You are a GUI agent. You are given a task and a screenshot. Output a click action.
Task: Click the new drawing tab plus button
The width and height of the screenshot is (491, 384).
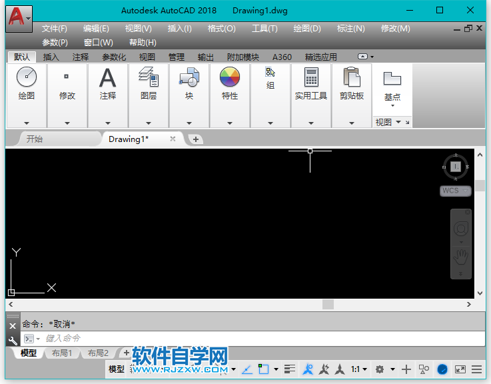click(x=196, y=139)
